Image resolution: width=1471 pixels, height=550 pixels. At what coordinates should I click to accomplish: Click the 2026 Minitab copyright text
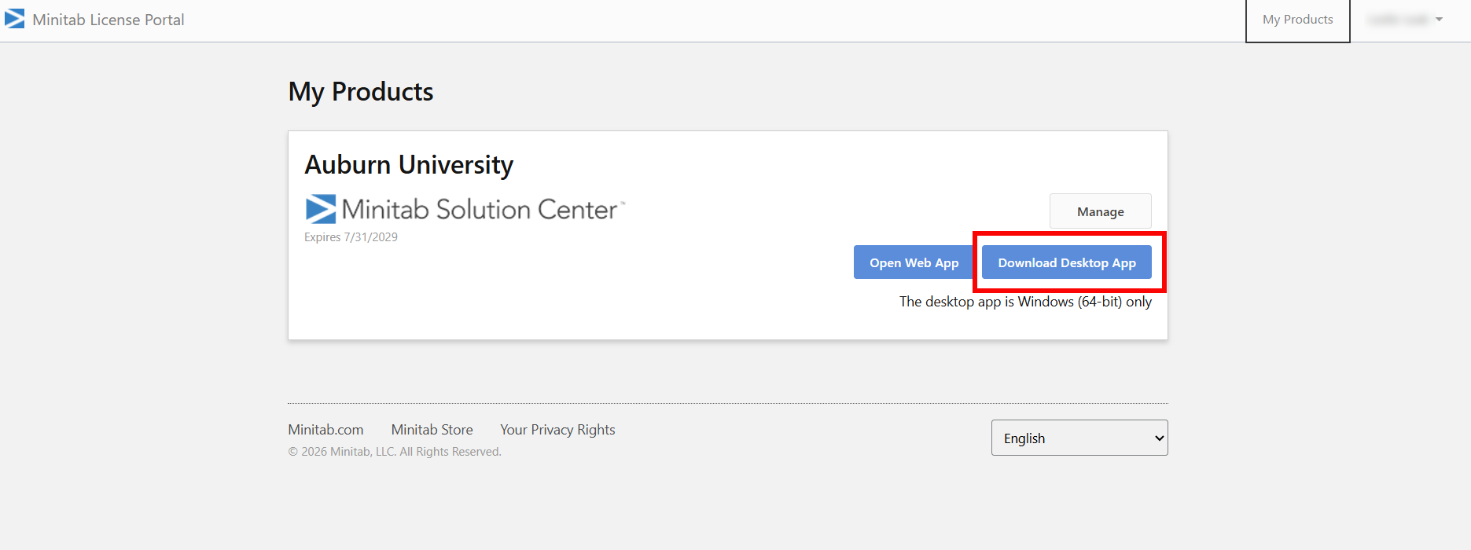[x=395, y=452]
